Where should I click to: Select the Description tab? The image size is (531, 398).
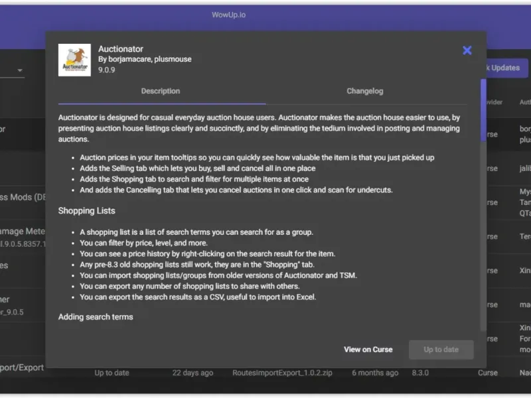pos(161,91)
